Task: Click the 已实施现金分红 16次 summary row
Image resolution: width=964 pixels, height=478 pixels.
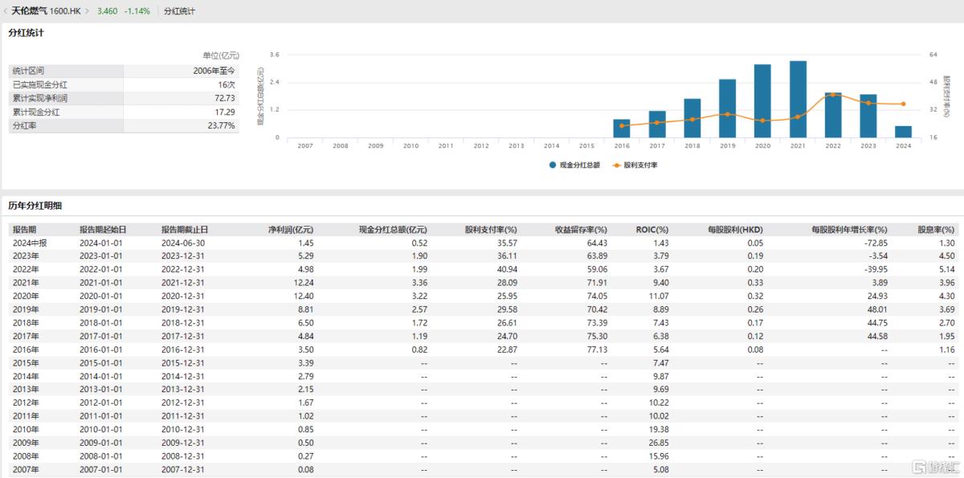Action: [x=124, y=84]
